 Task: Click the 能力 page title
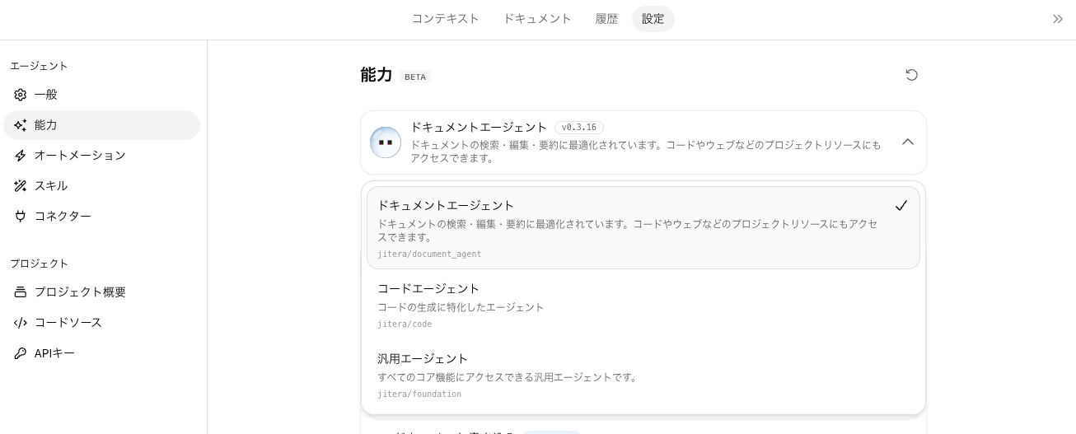pos(377,75)
